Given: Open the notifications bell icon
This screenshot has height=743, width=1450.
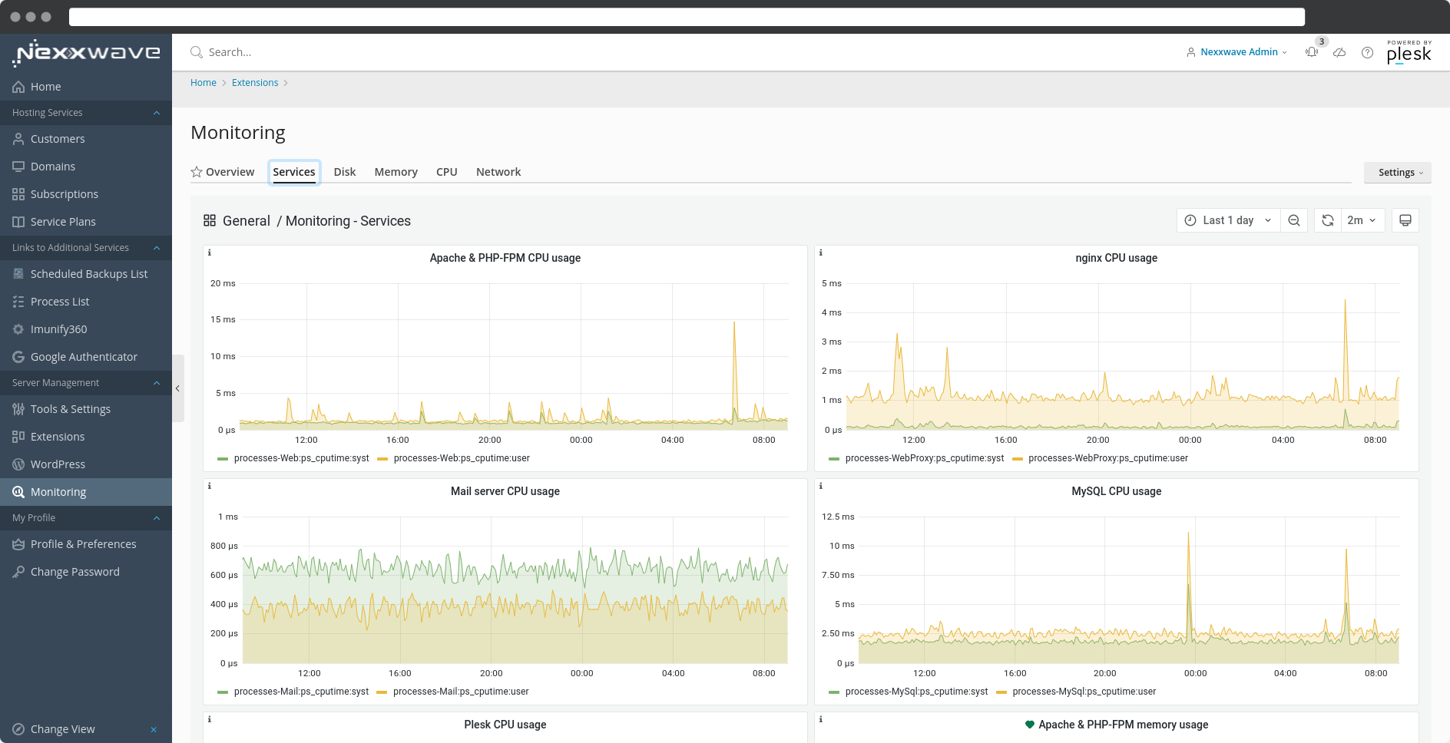Looking at the screenshot, I should click(x=1312, y=52).
